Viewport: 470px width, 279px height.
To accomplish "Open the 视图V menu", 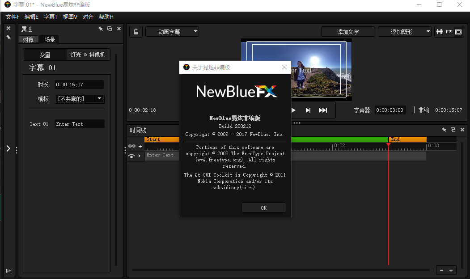I will click(x=70, y=17).
